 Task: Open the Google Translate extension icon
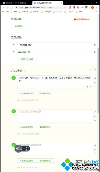coord(78,7)
